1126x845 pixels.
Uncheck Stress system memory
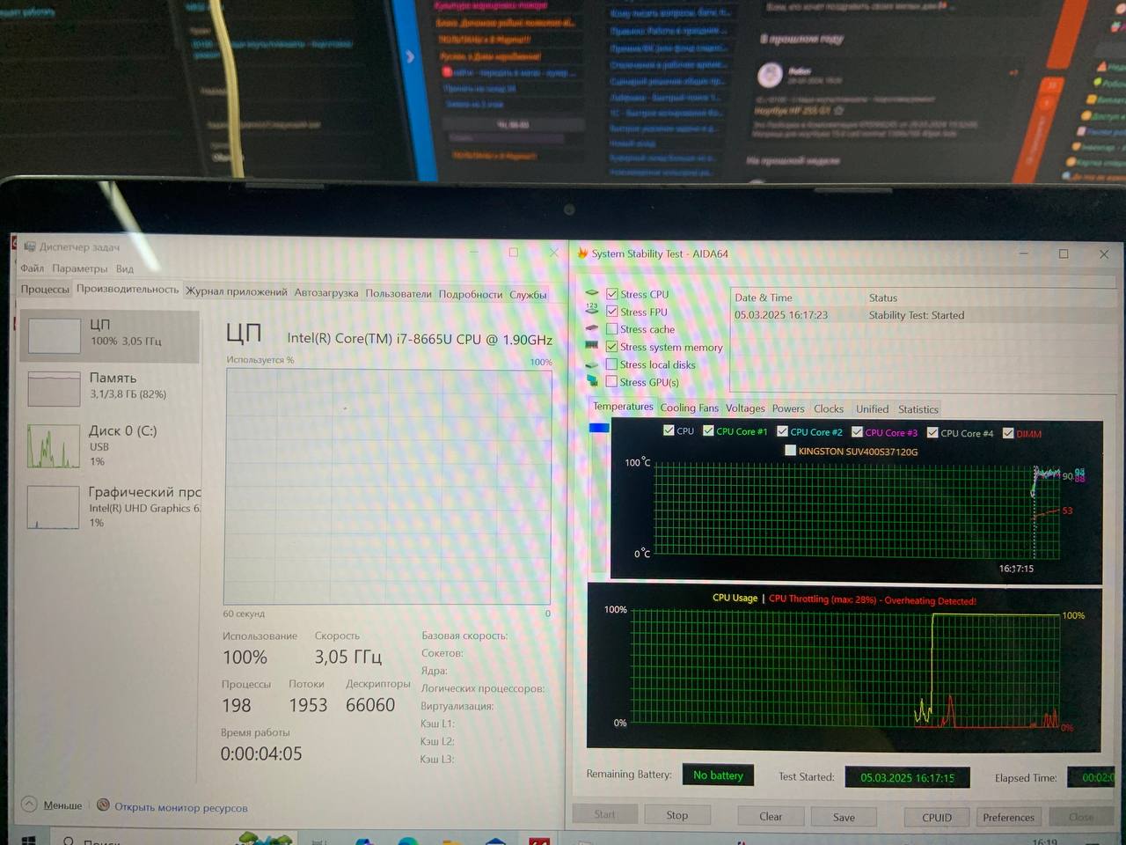tap(611, 346)
